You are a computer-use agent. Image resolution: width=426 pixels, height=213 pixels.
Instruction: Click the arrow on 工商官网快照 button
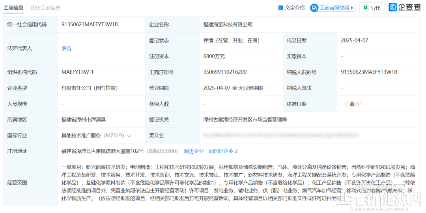(352, 8)
